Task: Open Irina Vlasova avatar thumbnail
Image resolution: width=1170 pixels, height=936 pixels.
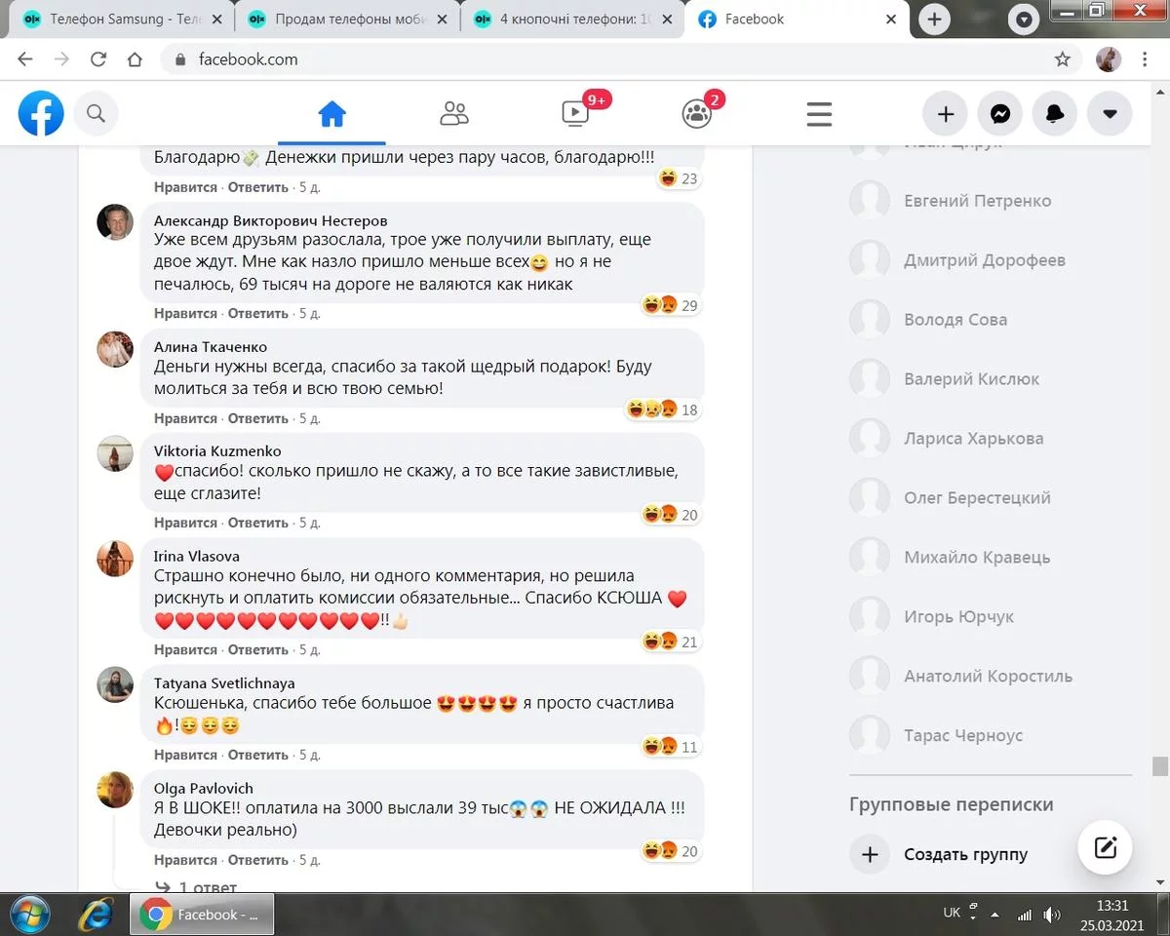Action: [115, 559]
